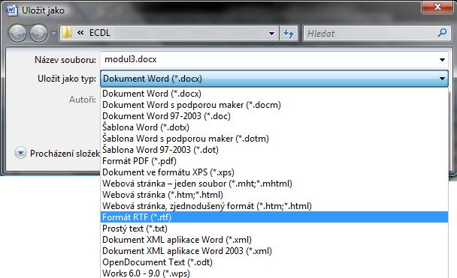Click the double chevron before ECDL

pyautogui.click(x=80, y=33)
